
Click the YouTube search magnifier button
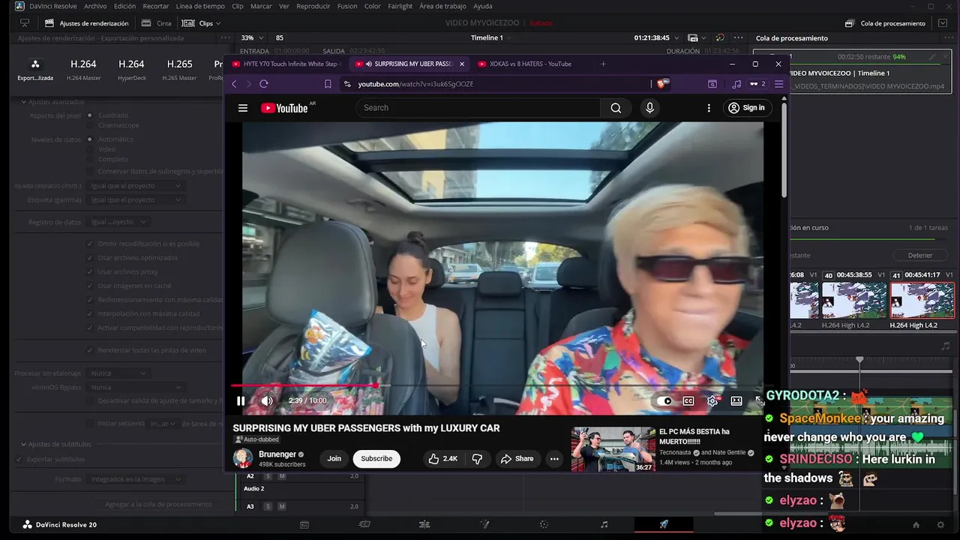pyautogui.click(x=616, y=108)
